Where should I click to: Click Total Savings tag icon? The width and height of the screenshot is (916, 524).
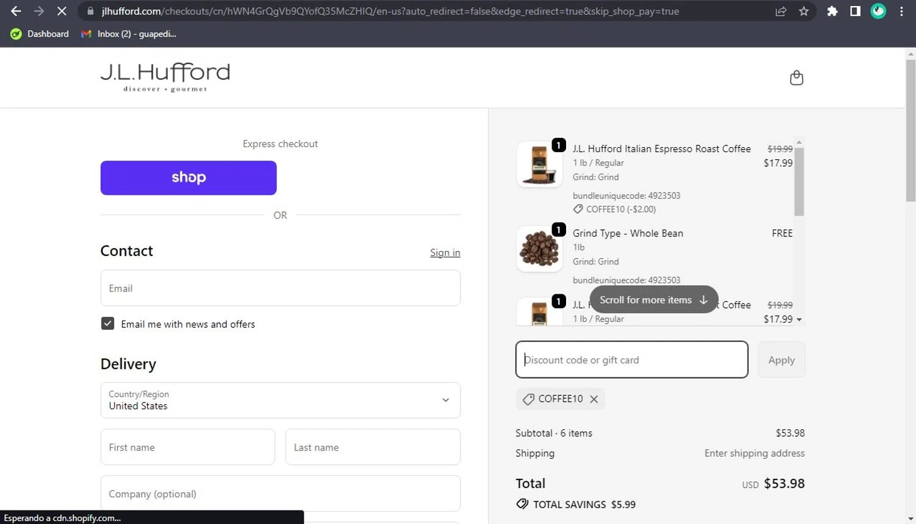coord(522,504)
